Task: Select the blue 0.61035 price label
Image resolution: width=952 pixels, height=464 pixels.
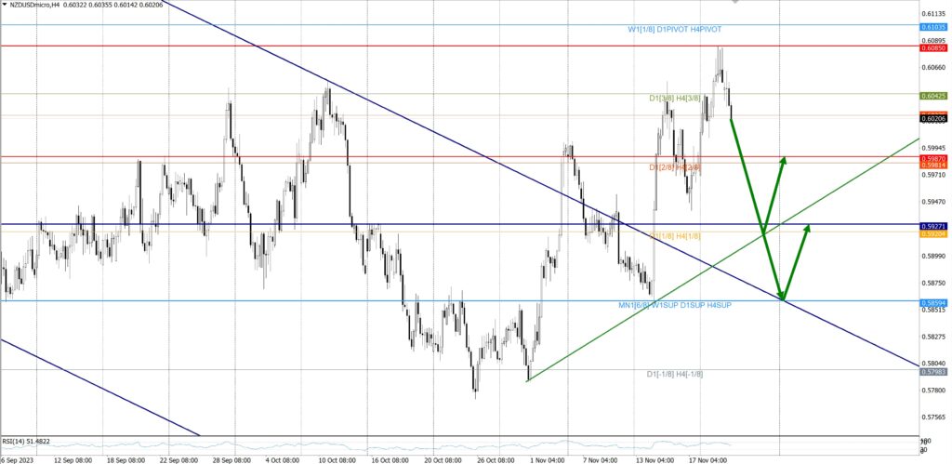Action: 933,30
